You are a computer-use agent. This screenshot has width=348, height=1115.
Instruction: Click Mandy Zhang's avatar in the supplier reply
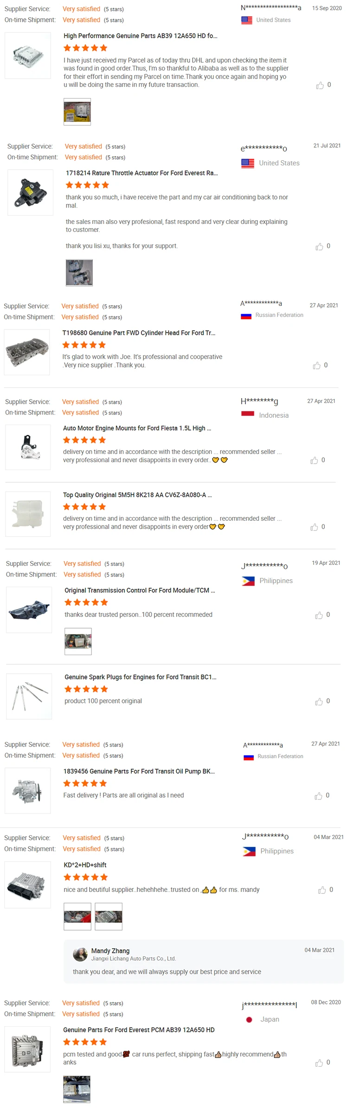pos(80,955)
